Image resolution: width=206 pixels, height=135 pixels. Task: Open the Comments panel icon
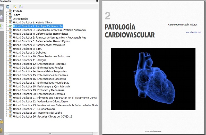[1, 121]
